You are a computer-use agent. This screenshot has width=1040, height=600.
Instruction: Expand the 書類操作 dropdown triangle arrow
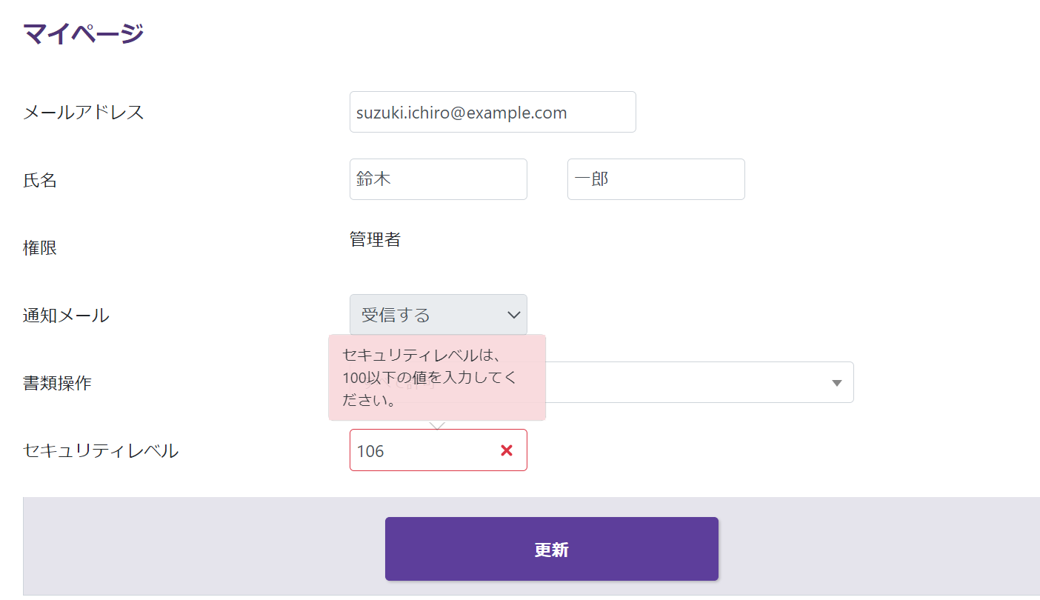(837, 383)
